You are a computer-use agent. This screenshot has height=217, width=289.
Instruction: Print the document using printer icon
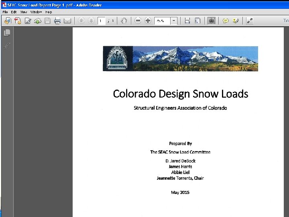pyautogui.click(x=57, y=20)
